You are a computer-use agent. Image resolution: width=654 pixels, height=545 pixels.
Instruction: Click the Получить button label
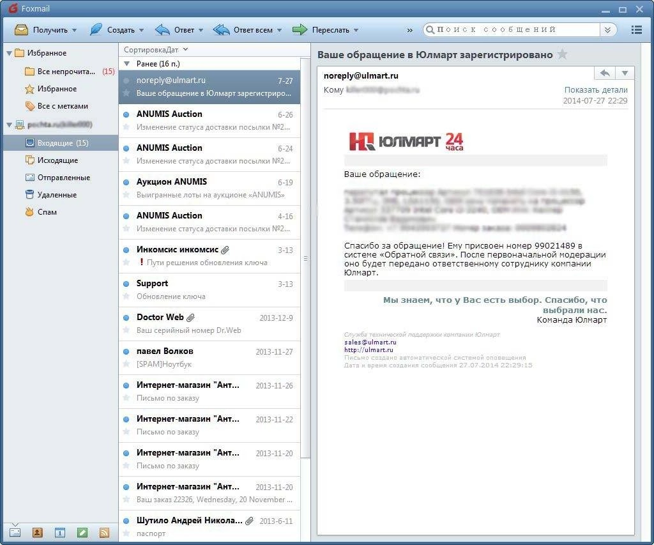(50, 30)
